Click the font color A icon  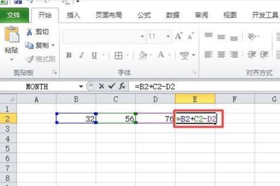(x=161, y=55)
